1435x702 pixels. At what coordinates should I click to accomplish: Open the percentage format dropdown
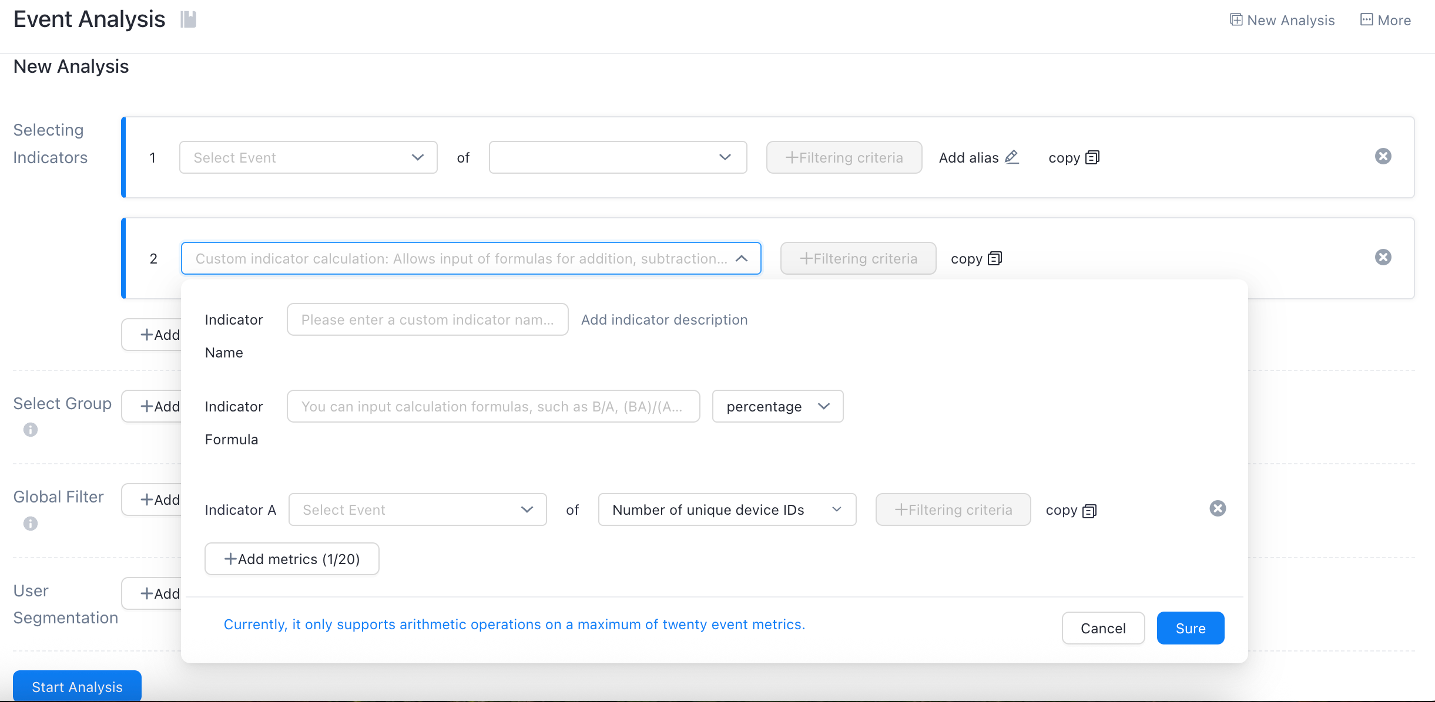click(x=778, y=406)
